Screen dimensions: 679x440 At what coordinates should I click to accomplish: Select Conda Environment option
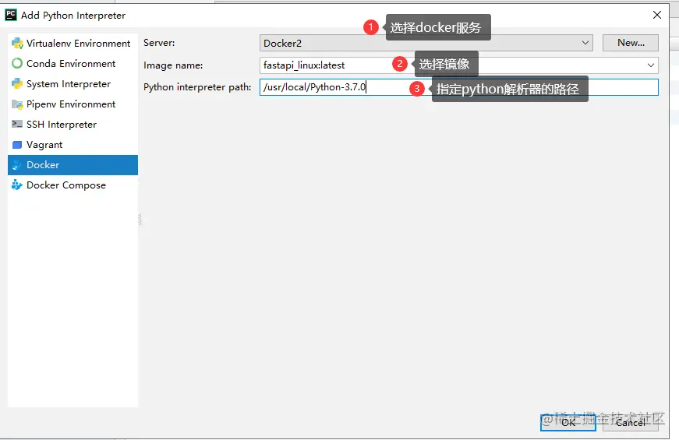[x=72, y=64]
